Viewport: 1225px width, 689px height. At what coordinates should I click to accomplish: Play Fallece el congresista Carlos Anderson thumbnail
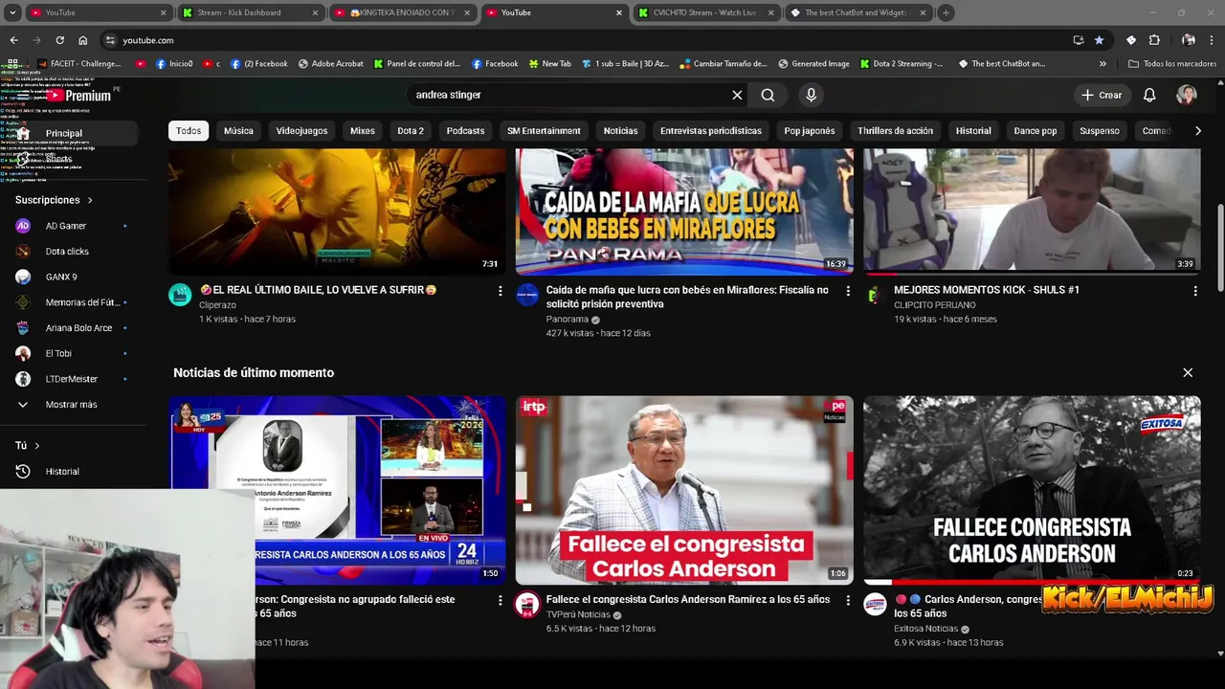click(x=684, y=490)
